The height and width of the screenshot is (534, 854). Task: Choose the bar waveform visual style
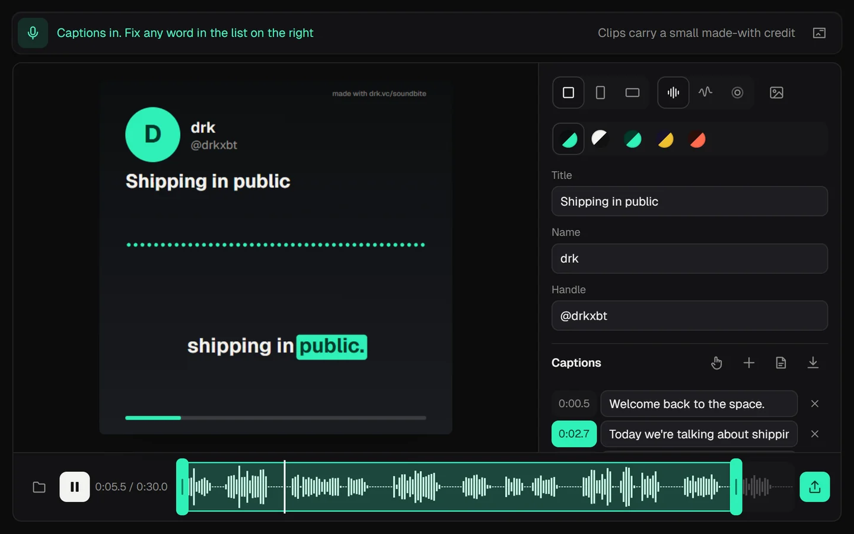coord(673,93)
